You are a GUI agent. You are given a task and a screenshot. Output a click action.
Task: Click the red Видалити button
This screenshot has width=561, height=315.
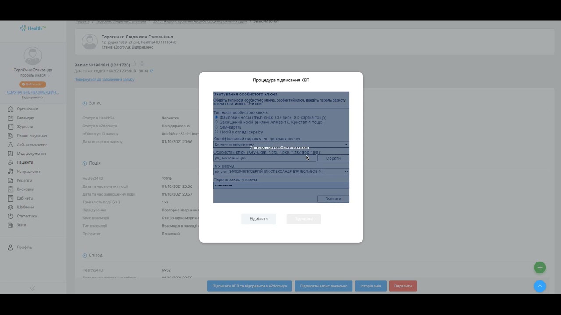coord(403,286)
